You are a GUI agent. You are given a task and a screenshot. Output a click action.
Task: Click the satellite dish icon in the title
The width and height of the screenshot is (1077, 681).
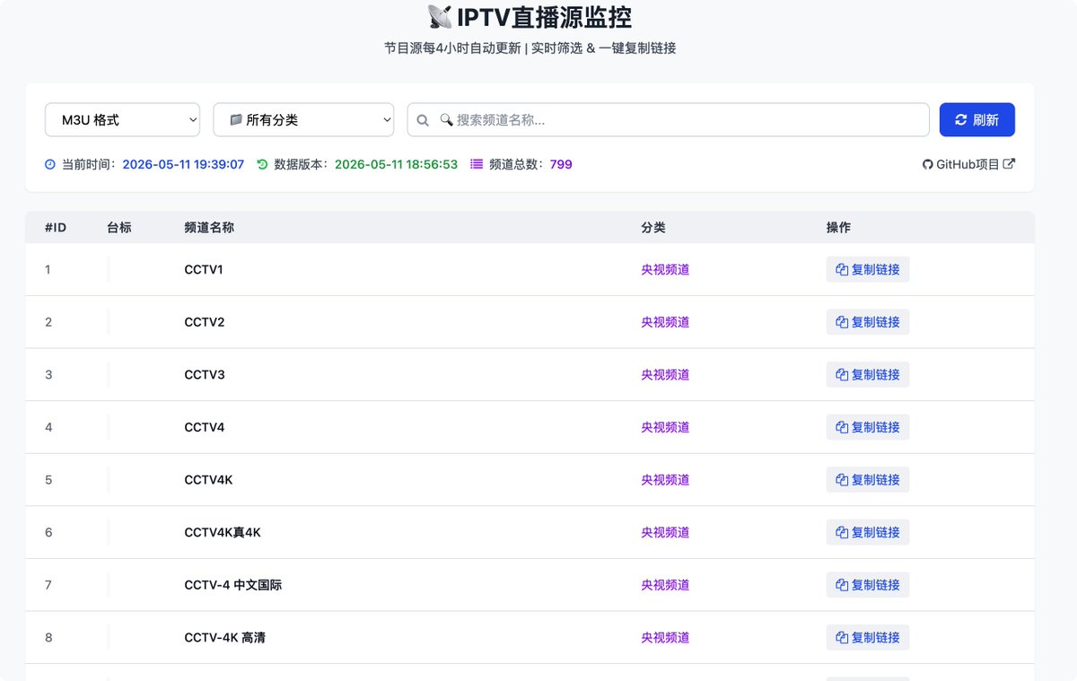click(440, 16)
